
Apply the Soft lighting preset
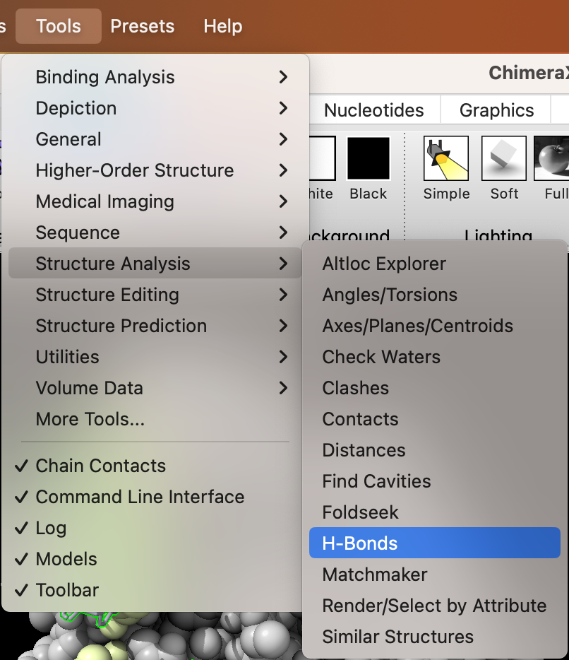click(503, 158)
